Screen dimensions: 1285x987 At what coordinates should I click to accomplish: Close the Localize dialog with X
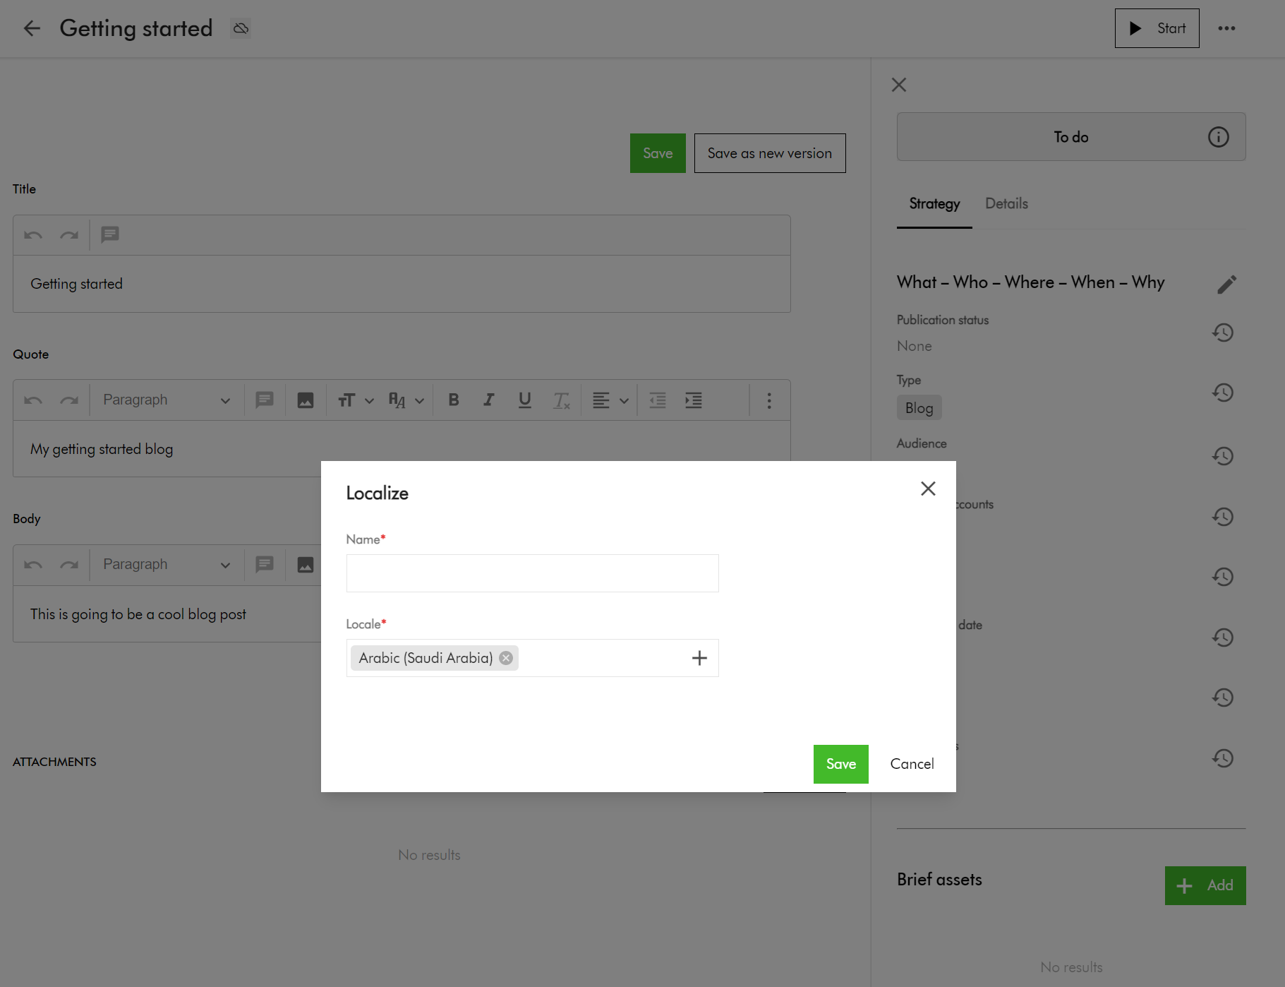(928, 489)
